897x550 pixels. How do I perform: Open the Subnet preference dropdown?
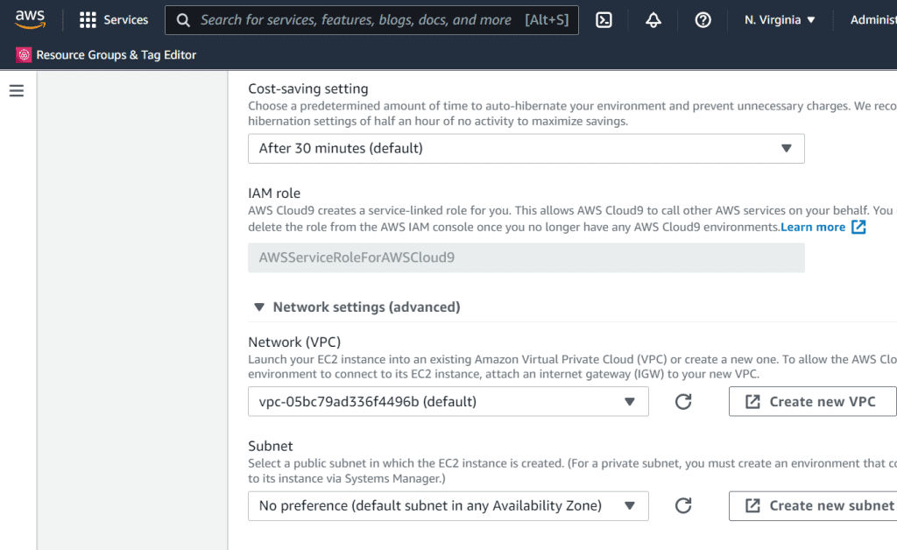tap(448, 505)
